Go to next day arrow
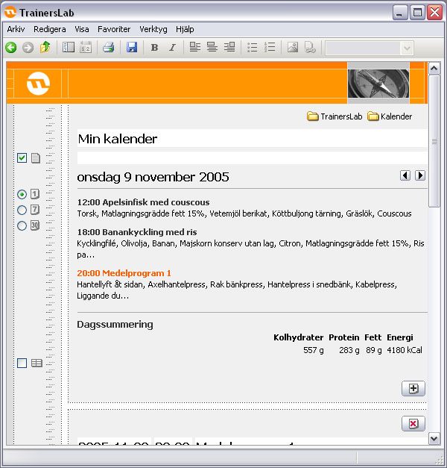The width and height of the screenshot is (447, 468). tap(420, 175)
